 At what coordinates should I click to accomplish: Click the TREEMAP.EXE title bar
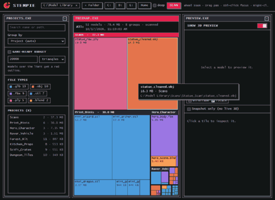[x=126, y=18]
